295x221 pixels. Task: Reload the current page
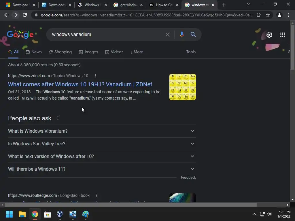[25, 15]
